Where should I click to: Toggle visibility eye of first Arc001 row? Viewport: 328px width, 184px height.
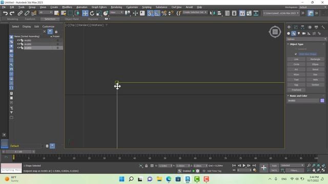tap(18, 40)
